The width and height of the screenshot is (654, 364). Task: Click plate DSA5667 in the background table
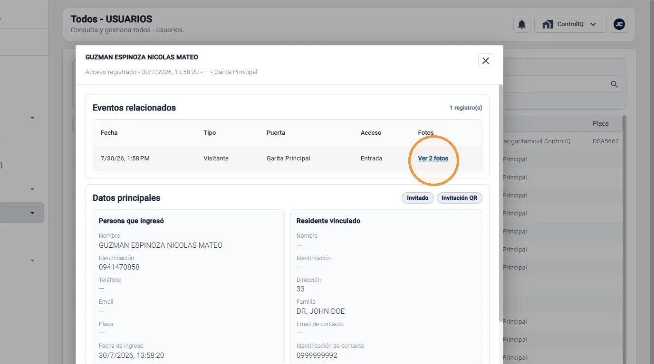[x=606, y=141]
